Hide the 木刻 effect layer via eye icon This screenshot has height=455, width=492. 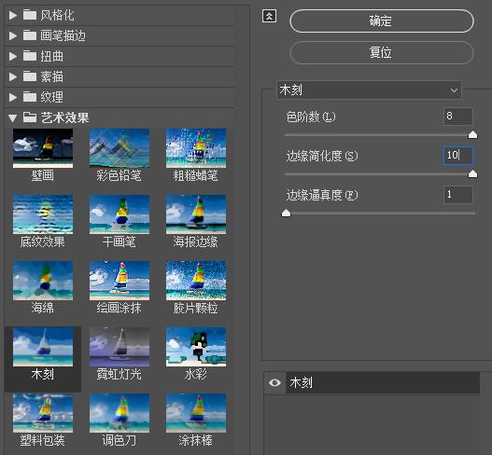pos(274,382)
